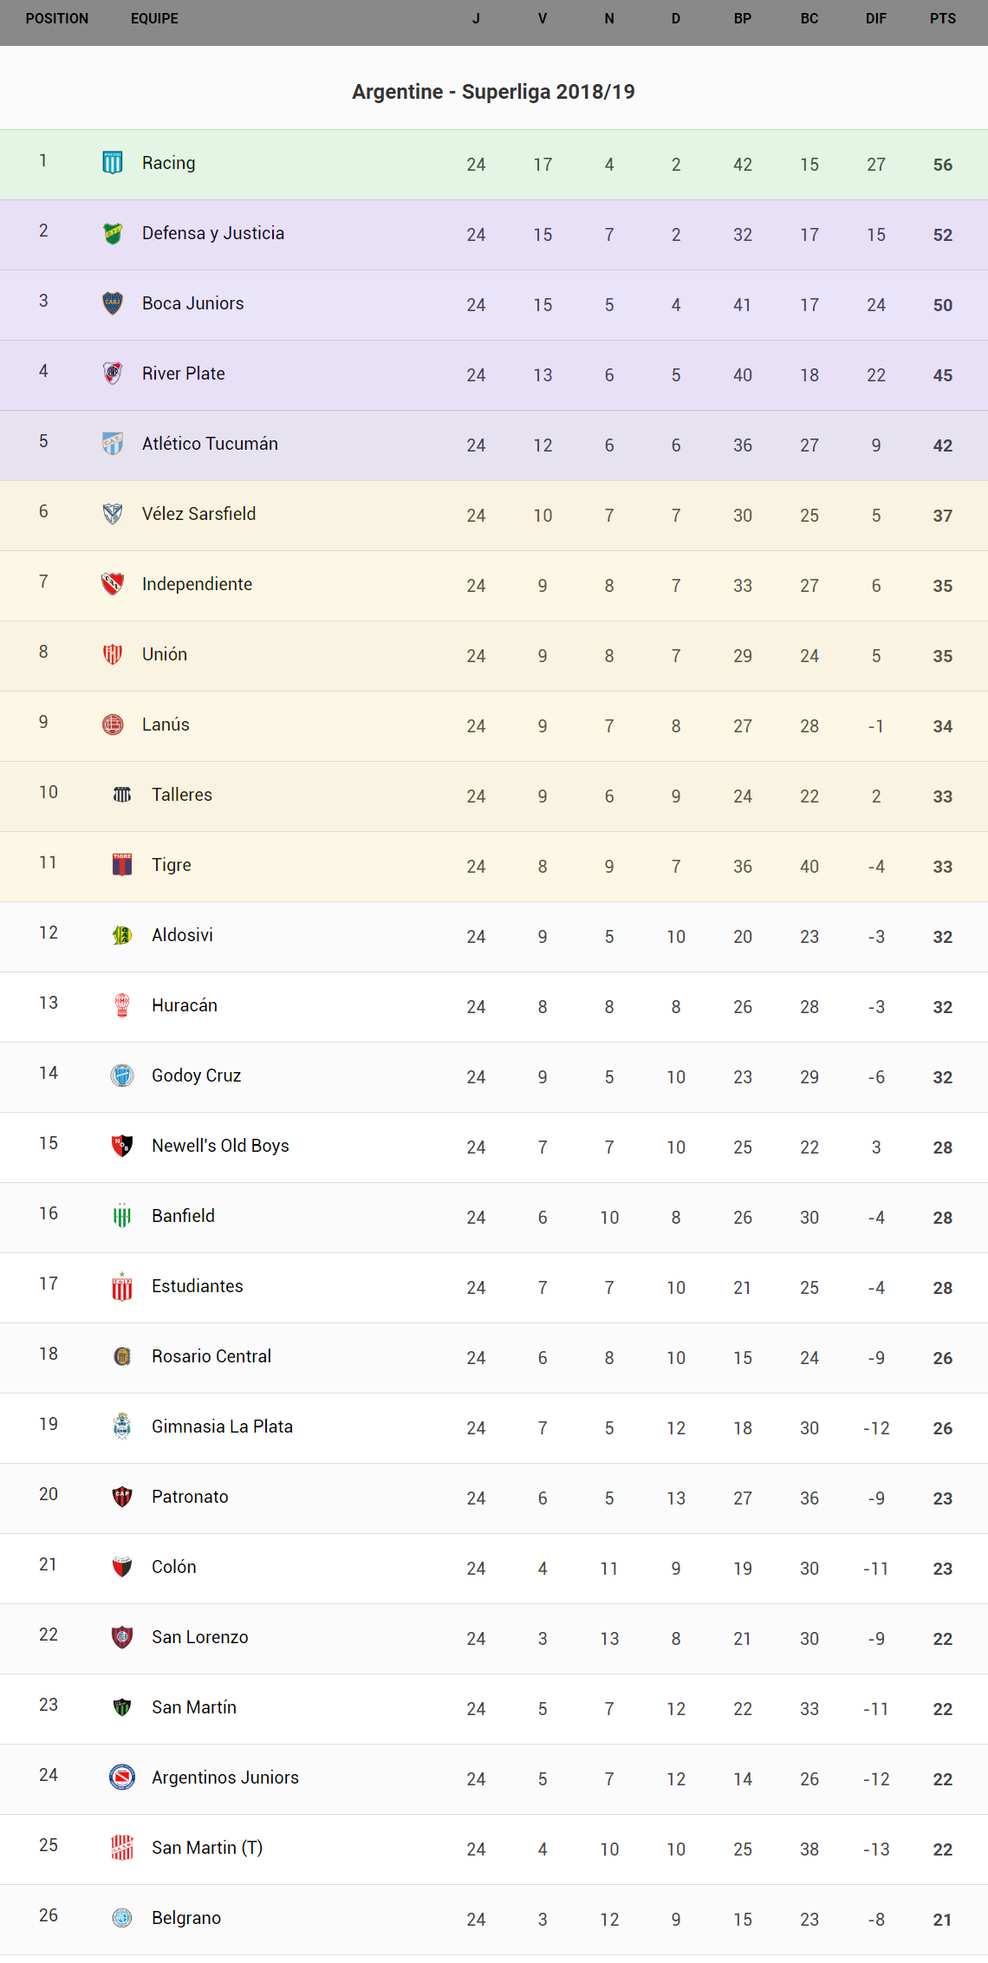988x1963 pixels.
Task: Open the Defensa y Justicia team link
Action: point(213,233)
